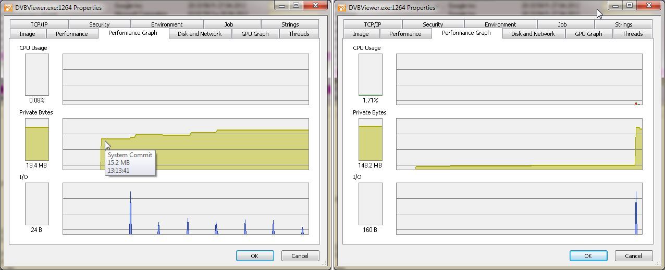
Task: Open GPU Graph tab in left window
Action: coord(255,34)
